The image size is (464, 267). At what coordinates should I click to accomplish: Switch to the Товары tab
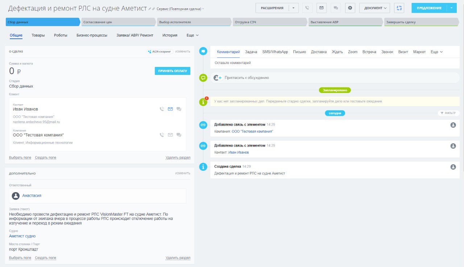38,35
